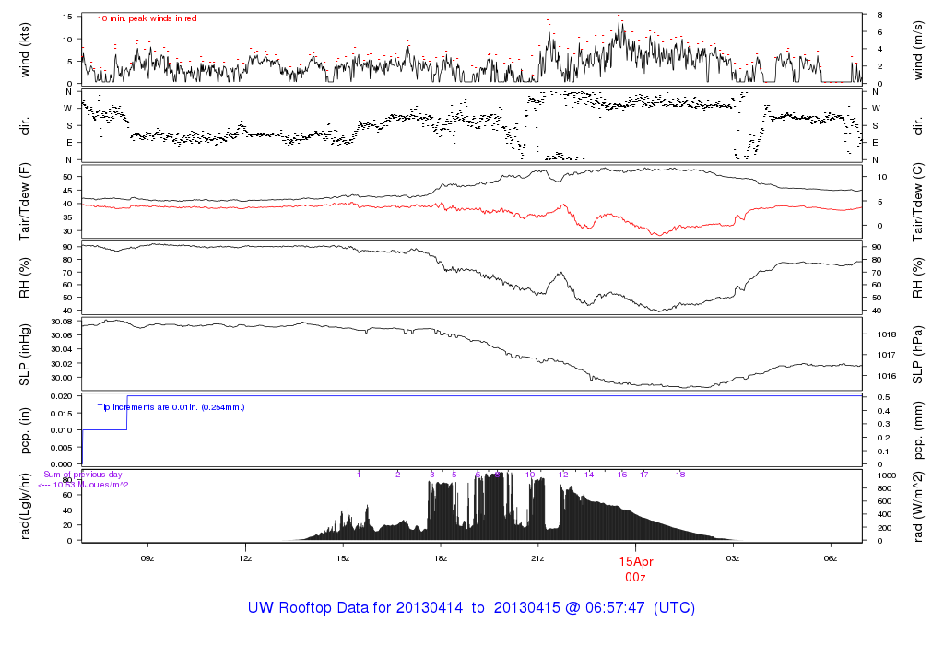Viewport: 944px width, 645px height.
Task: Click the '0.020' precipitation tick value
Action: [62, 396]
